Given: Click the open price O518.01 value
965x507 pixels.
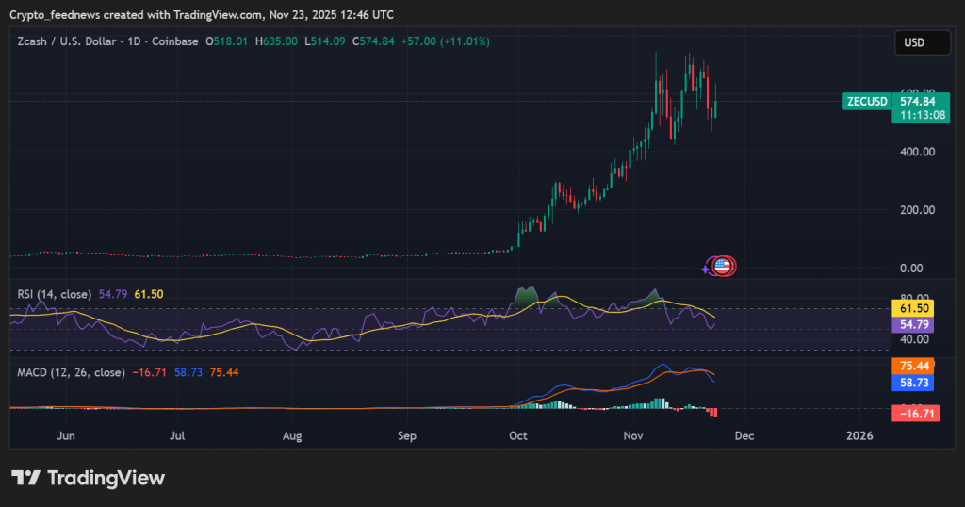Looking at the screenshot, I should (x=226, y=41).
